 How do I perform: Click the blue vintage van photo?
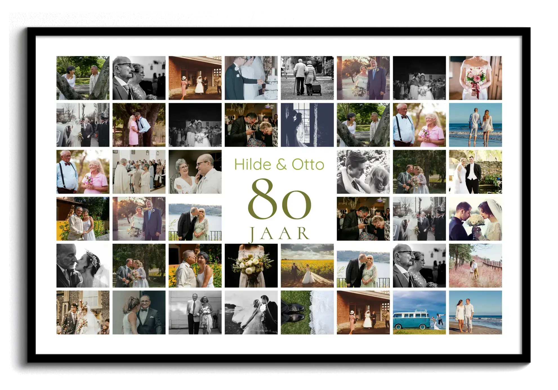[419, 312]
